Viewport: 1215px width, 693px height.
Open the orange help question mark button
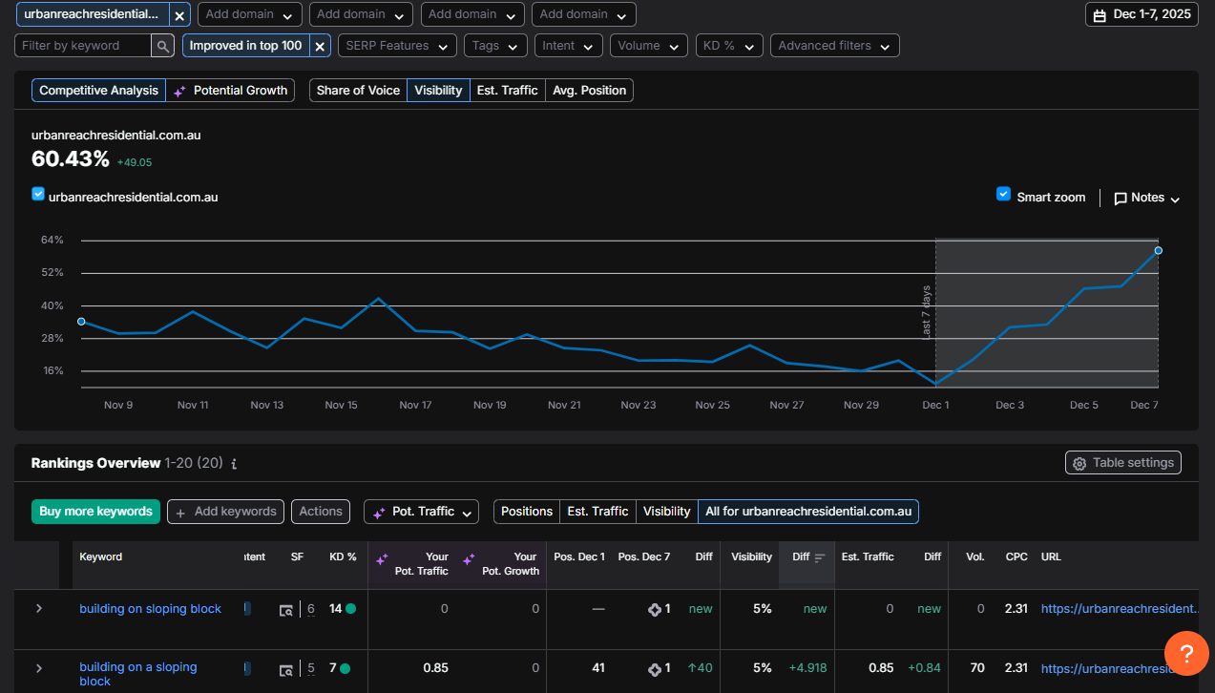tap(1186, 654)
